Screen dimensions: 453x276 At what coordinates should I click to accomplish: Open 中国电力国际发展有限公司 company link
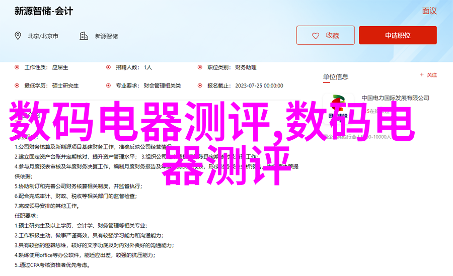[x=395, y=98]
